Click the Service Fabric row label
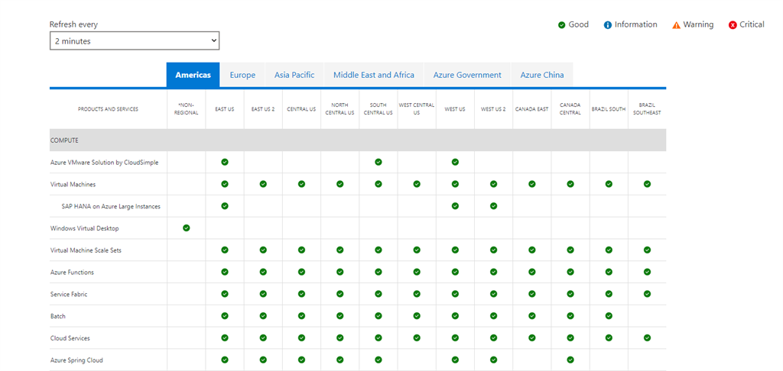 click(69, 294)
